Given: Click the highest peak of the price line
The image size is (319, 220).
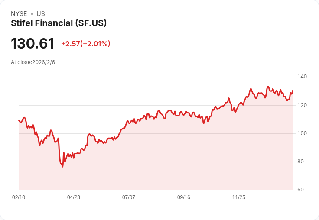Looking at the screenshot, I should click(268, 87).
